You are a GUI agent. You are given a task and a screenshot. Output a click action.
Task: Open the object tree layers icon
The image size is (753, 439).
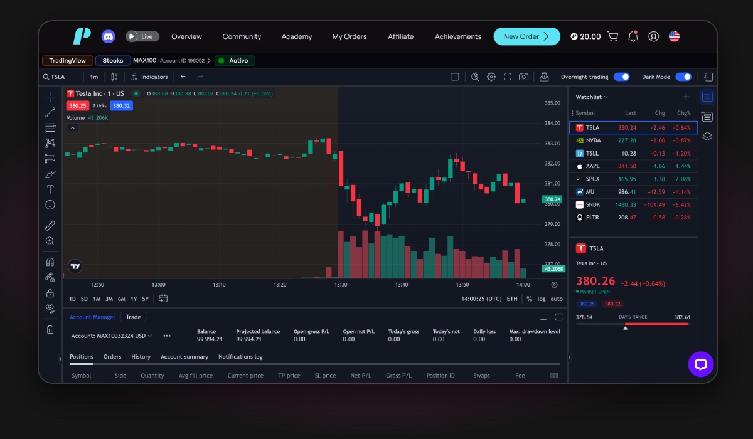coord(707,136)
